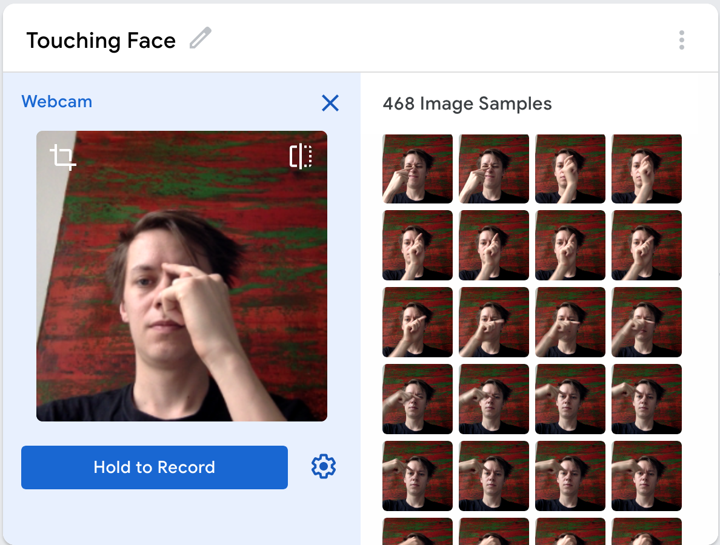Select second sample thumbnail in fifth row
Viewport: 720px width, 545px height.
[x=493, y=476]
